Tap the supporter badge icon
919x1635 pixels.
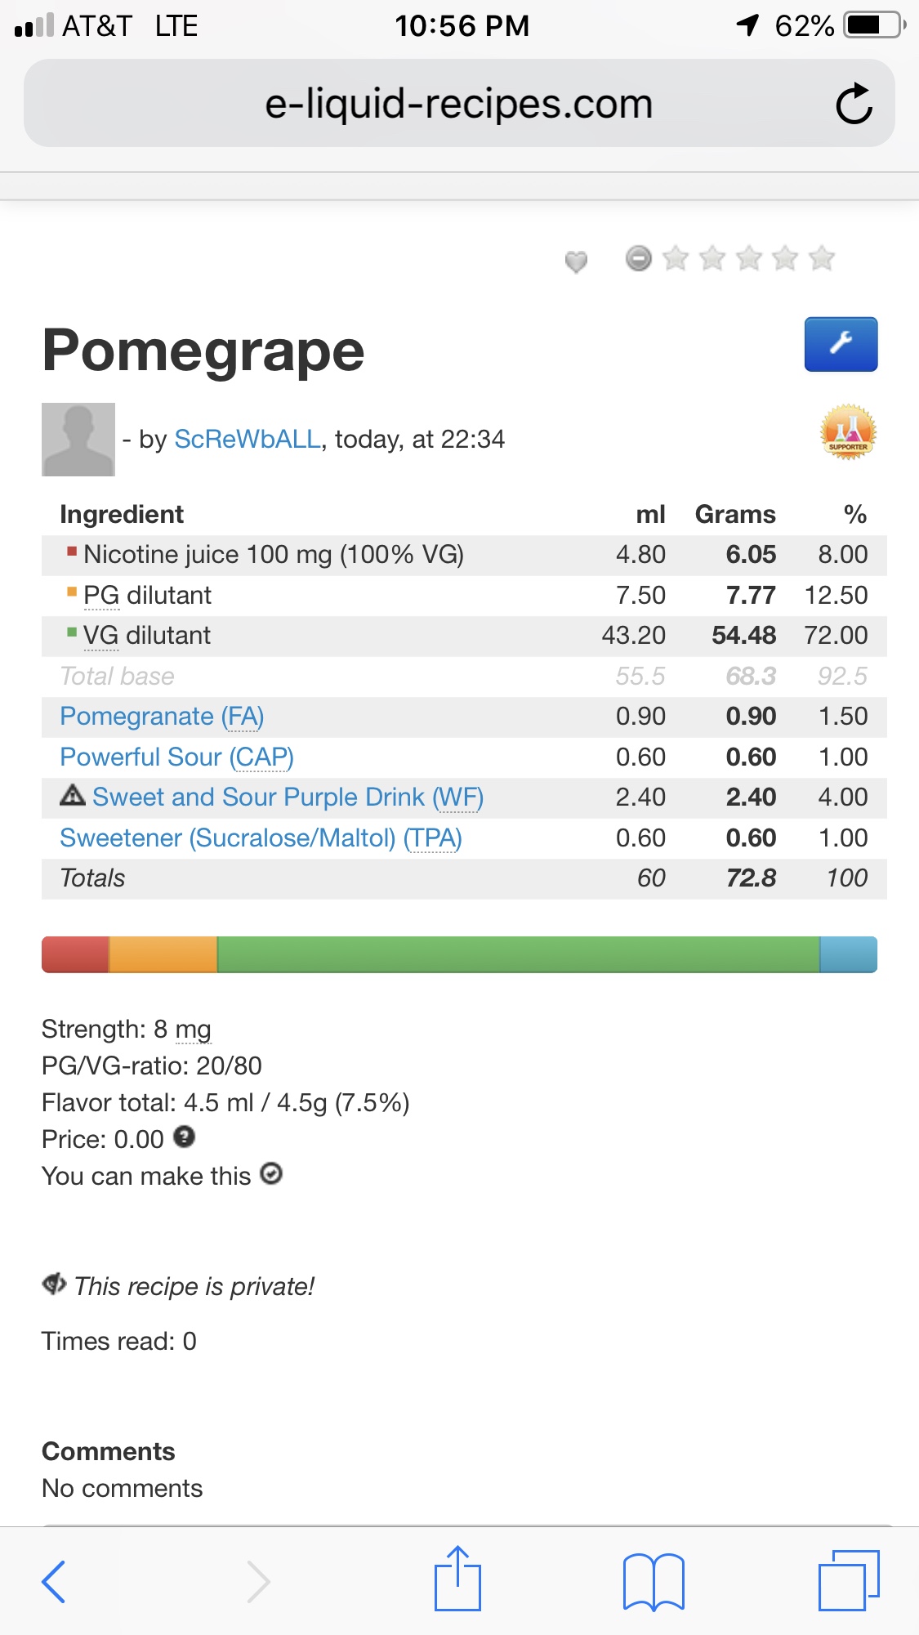[x=848, y=431]
